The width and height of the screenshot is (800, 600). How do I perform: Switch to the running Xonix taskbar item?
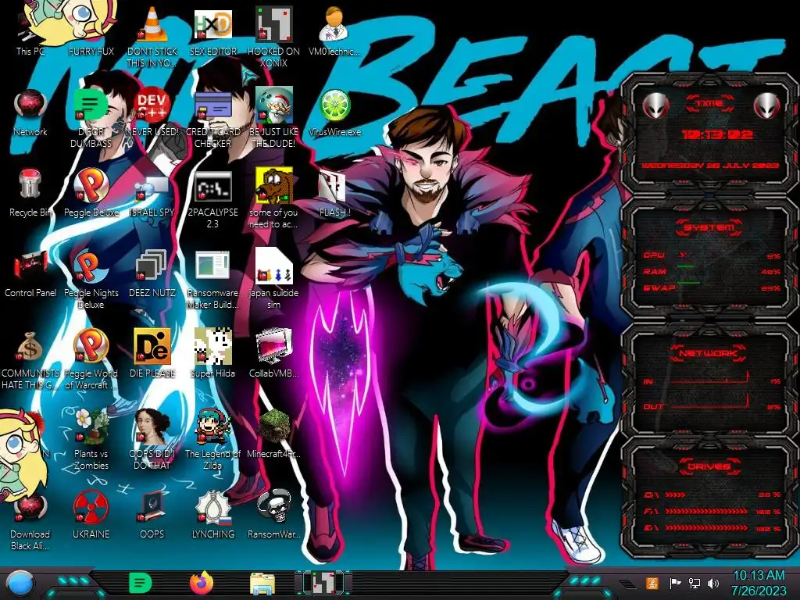pos(323,583)
